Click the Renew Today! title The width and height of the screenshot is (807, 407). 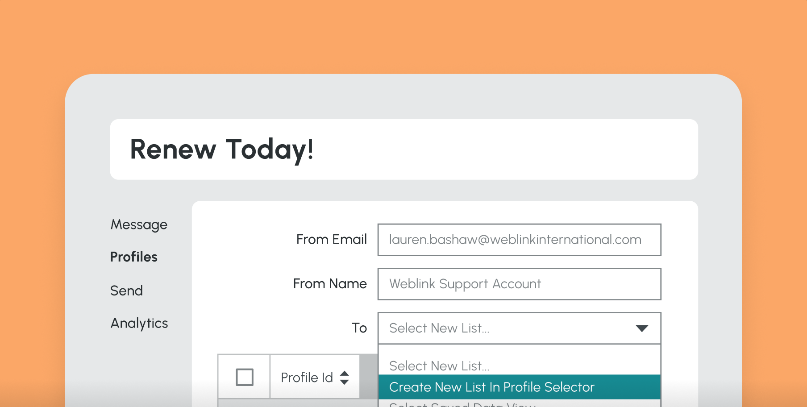tap(222, 149)
